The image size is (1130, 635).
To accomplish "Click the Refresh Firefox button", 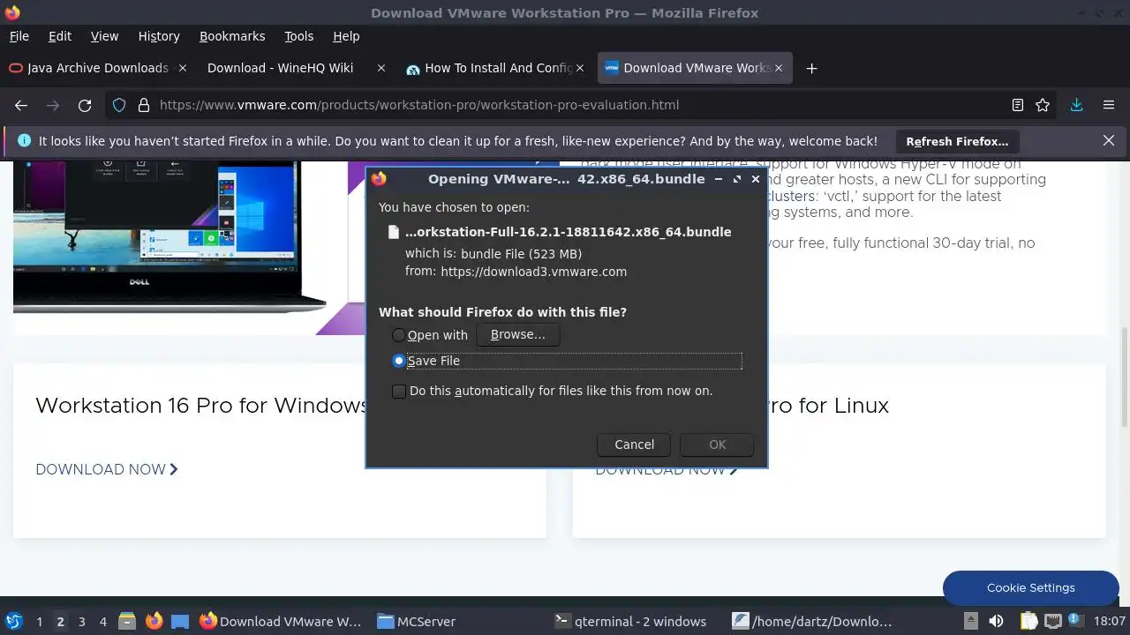I will tap(957, 141).
